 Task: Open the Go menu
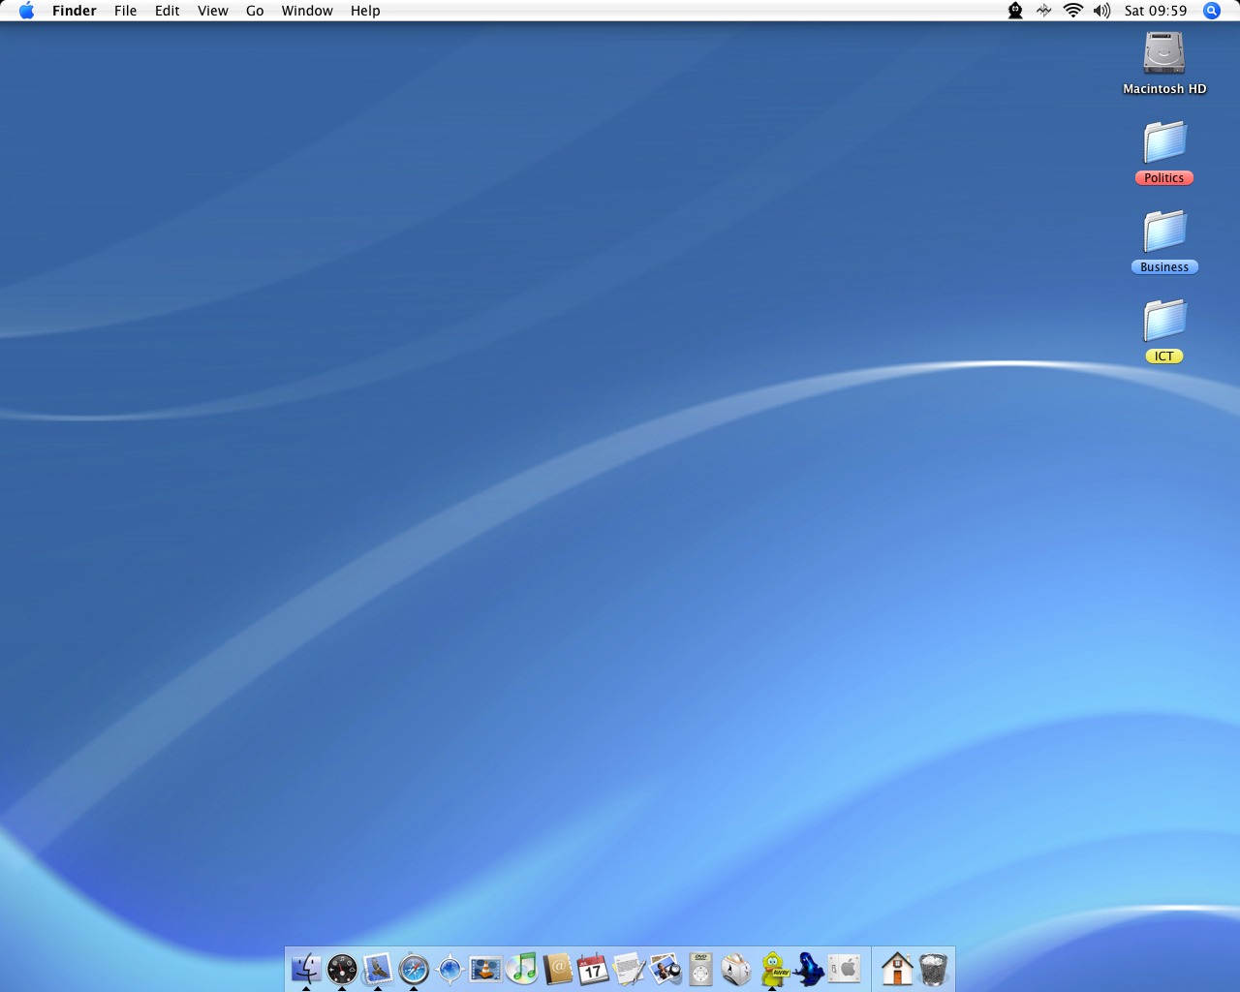coord(255,11)
